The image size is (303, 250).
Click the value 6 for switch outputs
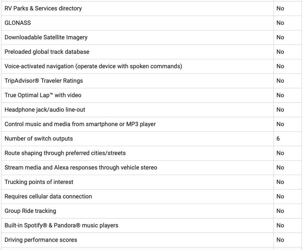(278, 139)
